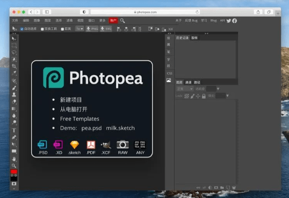Click Align right edges icon

pyautogui.click(x=134, y=29)
